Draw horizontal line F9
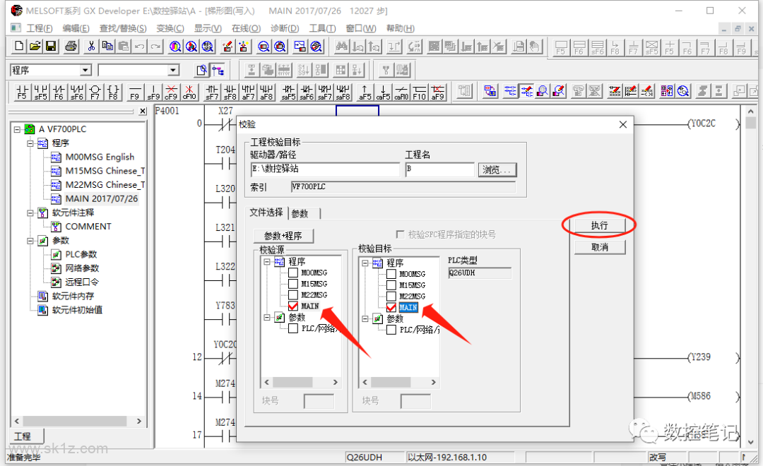The width and height of the screenshot is (763, 466). [135, 92]
